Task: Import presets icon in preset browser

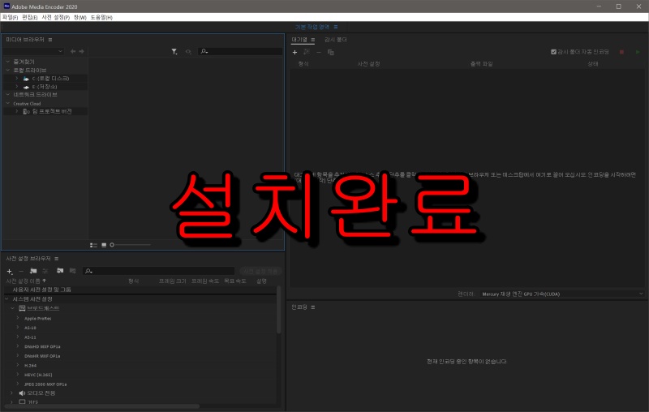Action: (x=60, y=271)
